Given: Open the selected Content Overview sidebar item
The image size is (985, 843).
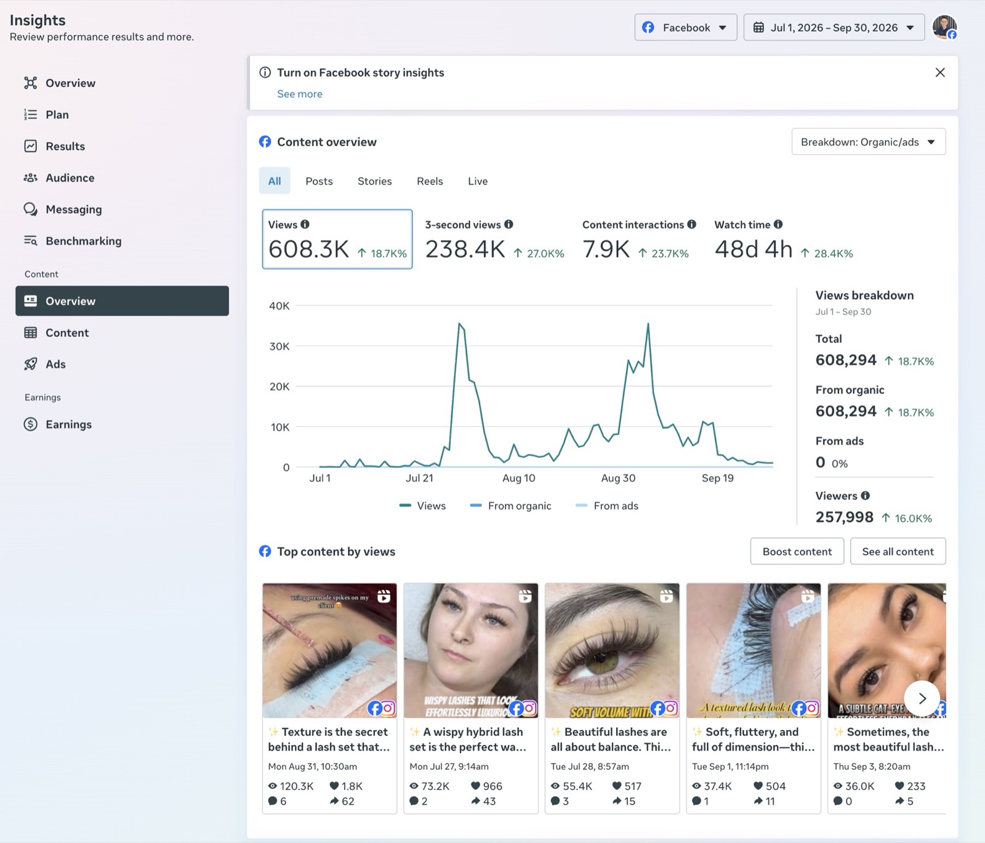Looking at the screenshot, I should pos(122,300).
